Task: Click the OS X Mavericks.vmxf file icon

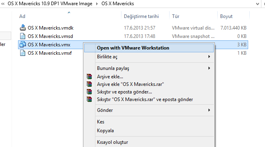Action: click(x=22, y=53)
